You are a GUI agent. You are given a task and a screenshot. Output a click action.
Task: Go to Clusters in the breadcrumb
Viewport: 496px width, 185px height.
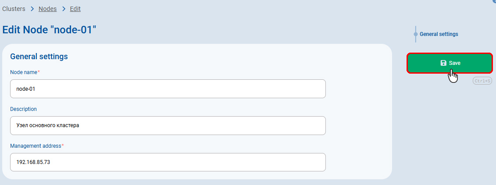pyautogui.click(x=14, y=9)
